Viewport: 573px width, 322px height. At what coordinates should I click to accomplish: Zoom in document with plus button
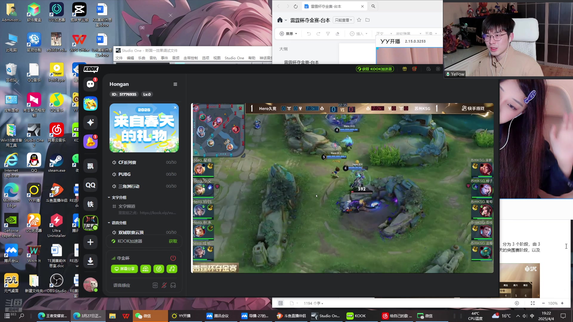click(562, 303)
